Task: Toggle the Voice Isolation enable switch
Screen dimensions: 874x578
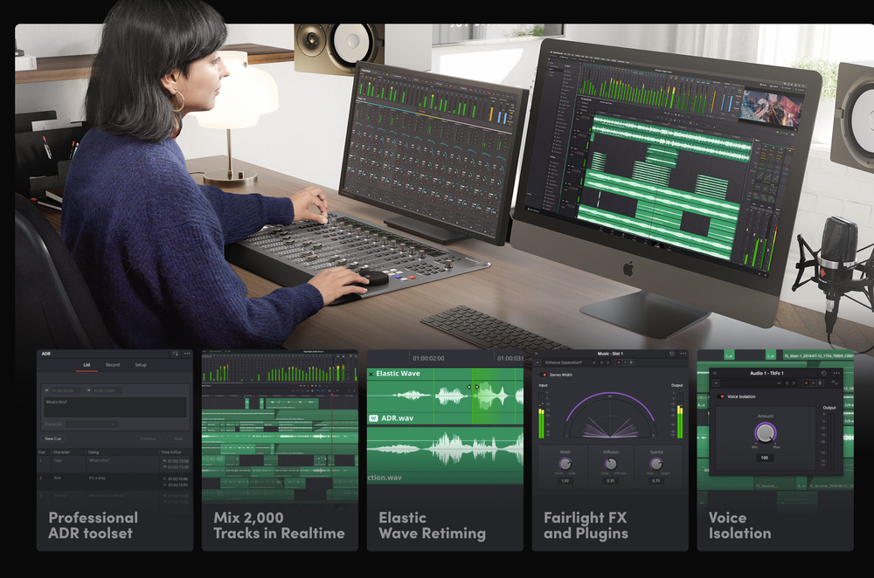Action: [x=721, y=396]
